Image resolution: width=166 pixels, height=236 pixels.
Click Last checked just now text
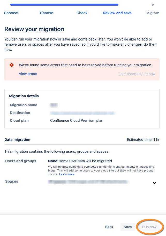(x=137, y=74)
